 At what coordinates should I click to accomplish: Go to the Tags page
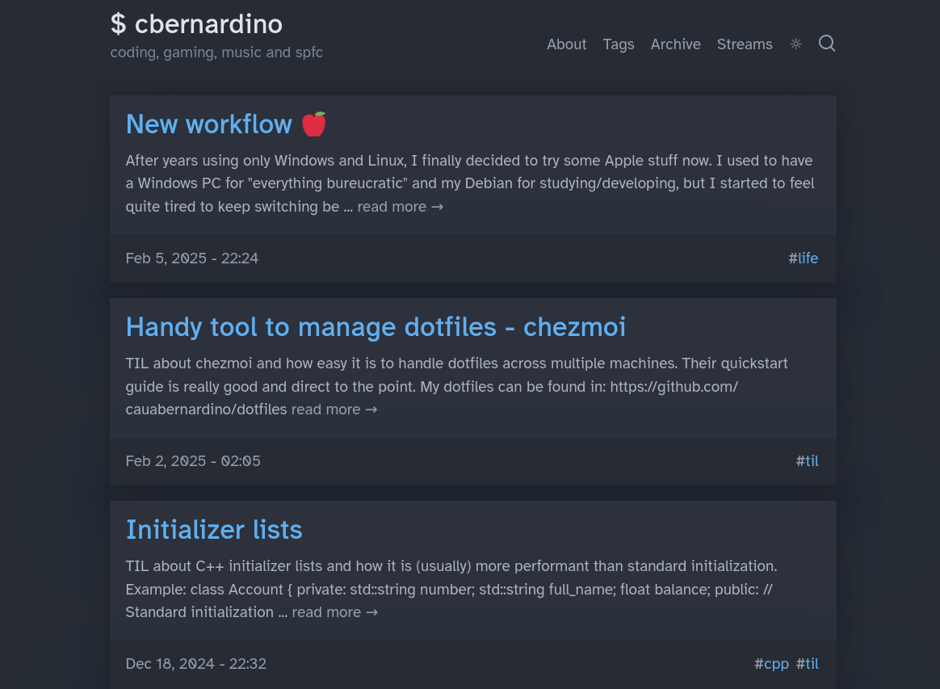pyautogui.click(x=619, y=44)
